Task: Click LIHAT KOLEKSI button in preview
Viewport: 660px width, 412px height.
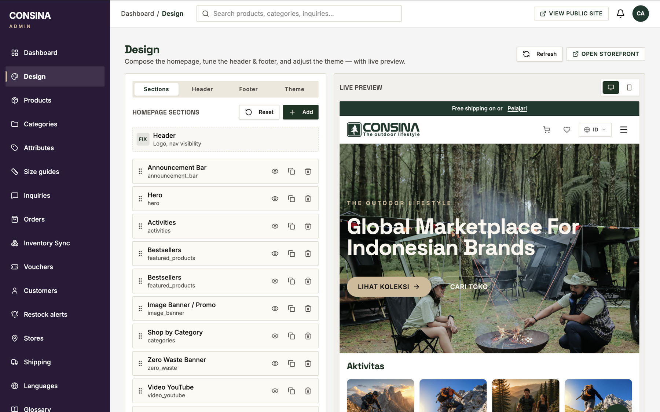Action: 389,287
